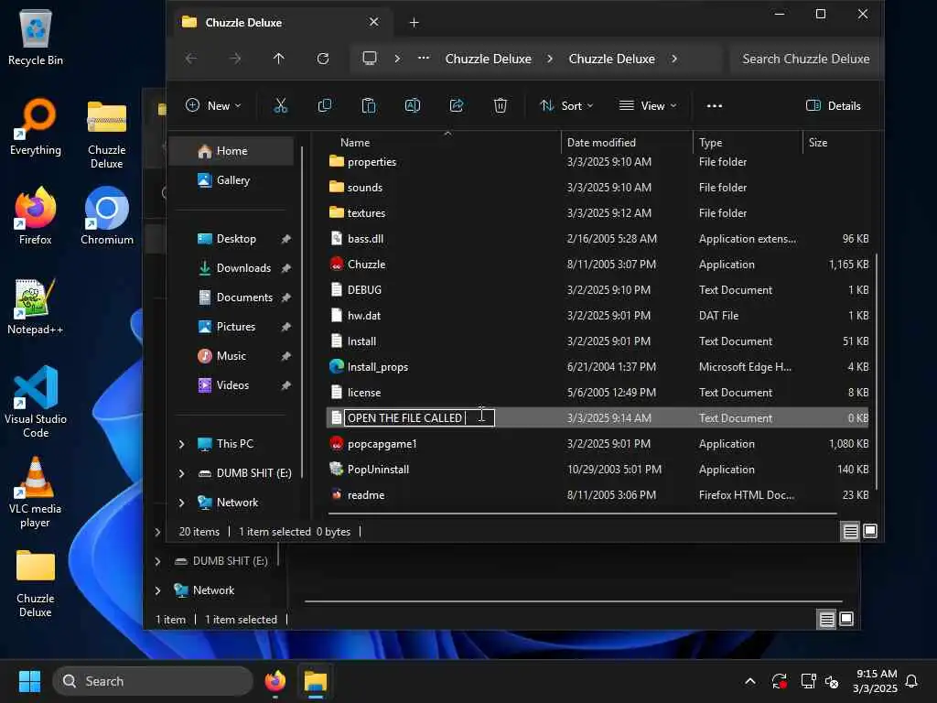Click the Visual Studio Code desktop icon
Image resolution: width=937 pixels, height=703 pixels.
coord(36,403)
